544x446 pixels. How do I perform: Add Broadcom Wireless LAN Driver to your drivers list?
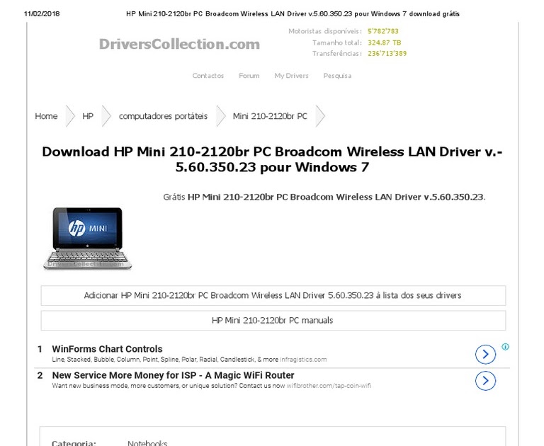click(273, 295)
